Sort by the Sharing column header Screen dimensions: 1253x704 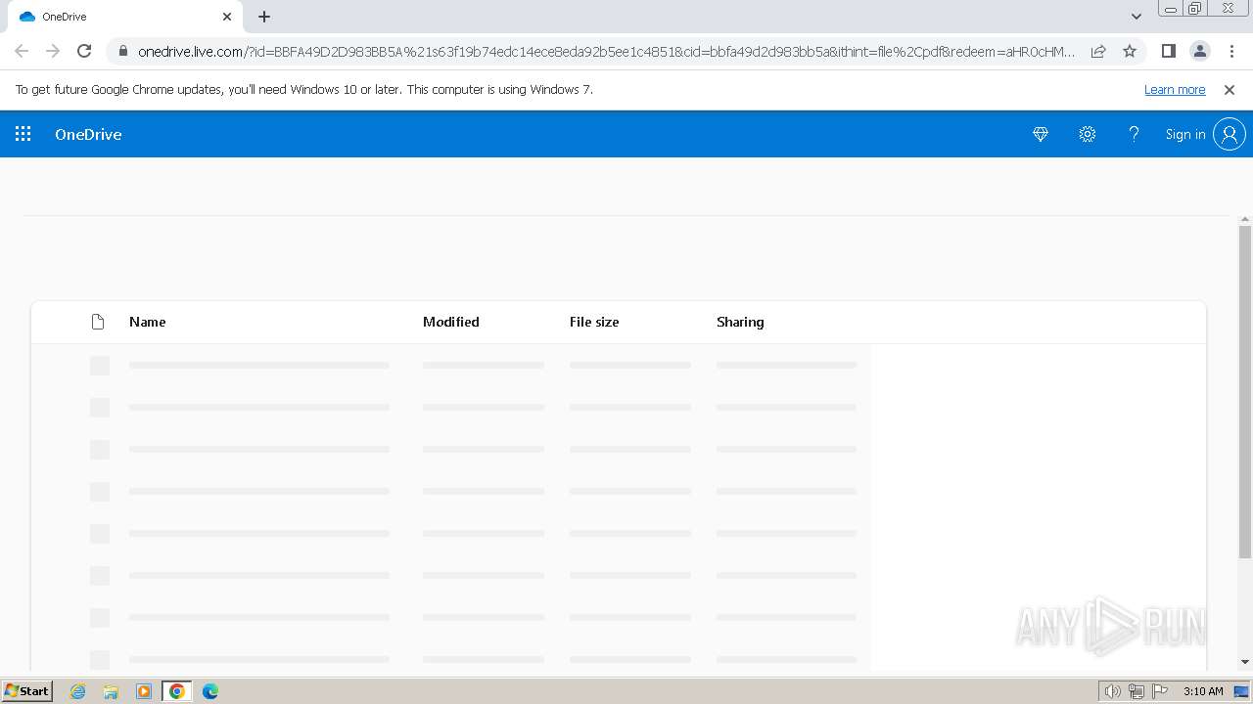(740, 322)
